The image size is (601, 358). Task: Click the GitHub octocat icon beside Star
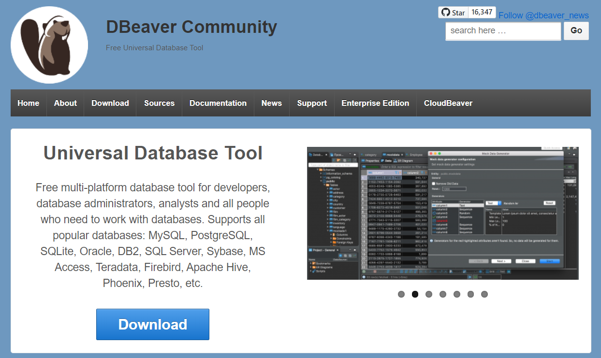click(x=446, y=12)
